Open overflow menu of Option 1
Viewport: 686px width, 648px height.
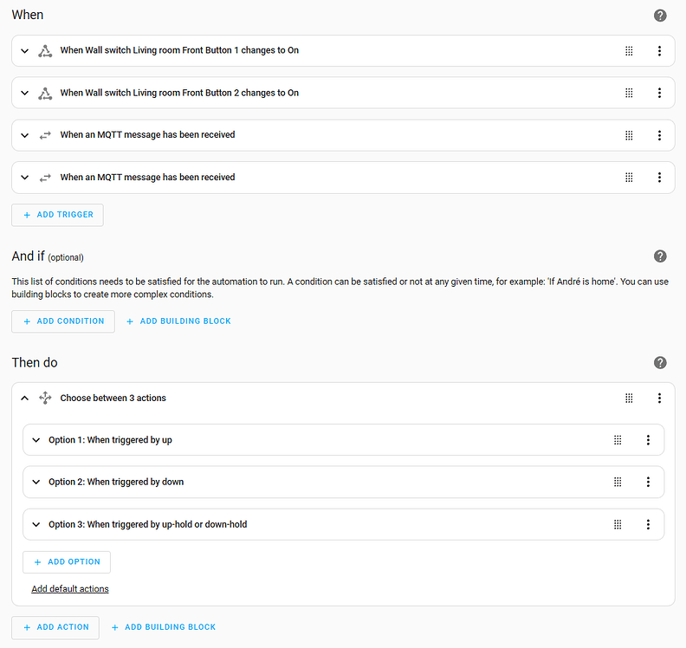pos(648,440)
